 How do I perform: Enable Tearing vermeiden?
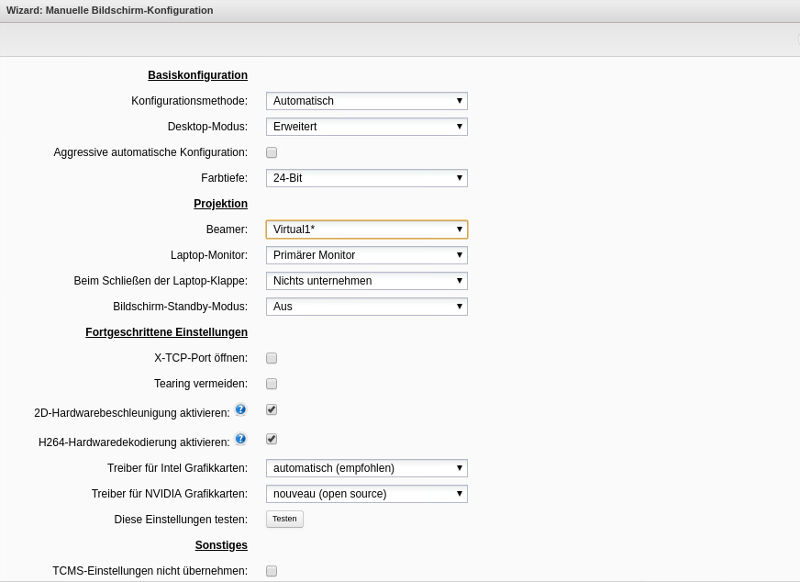click(x=272, y=384)
